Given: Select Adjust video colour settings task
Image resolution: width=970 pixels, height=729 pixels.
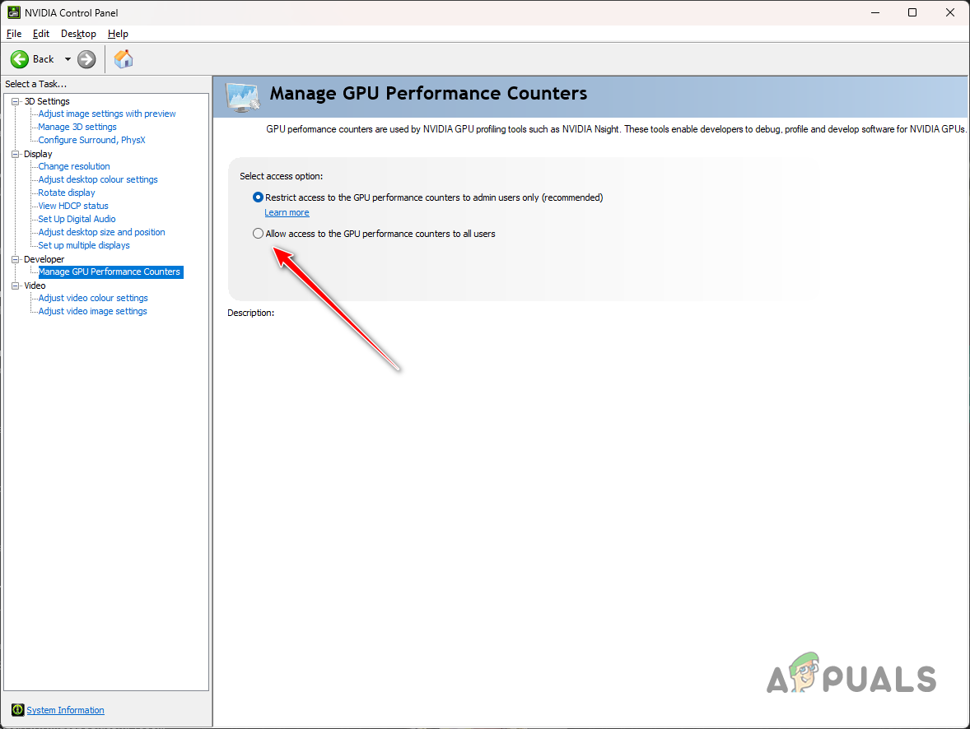Looking at the screenshot, I should (x=91, y=298).
